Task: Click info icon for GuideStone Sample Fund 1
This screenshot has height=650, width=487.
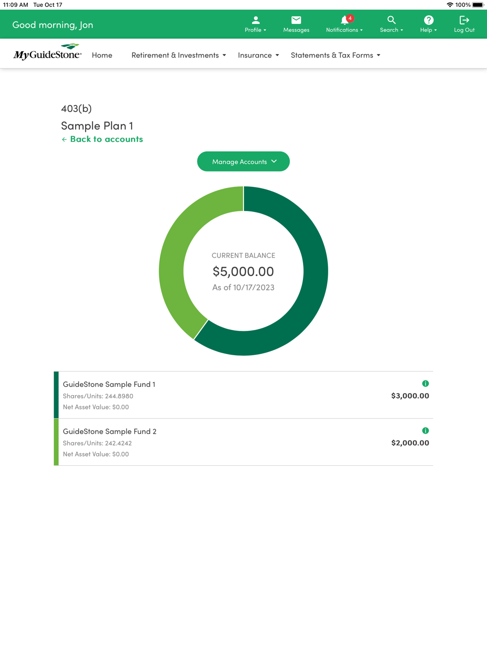Action: point(425,383)
